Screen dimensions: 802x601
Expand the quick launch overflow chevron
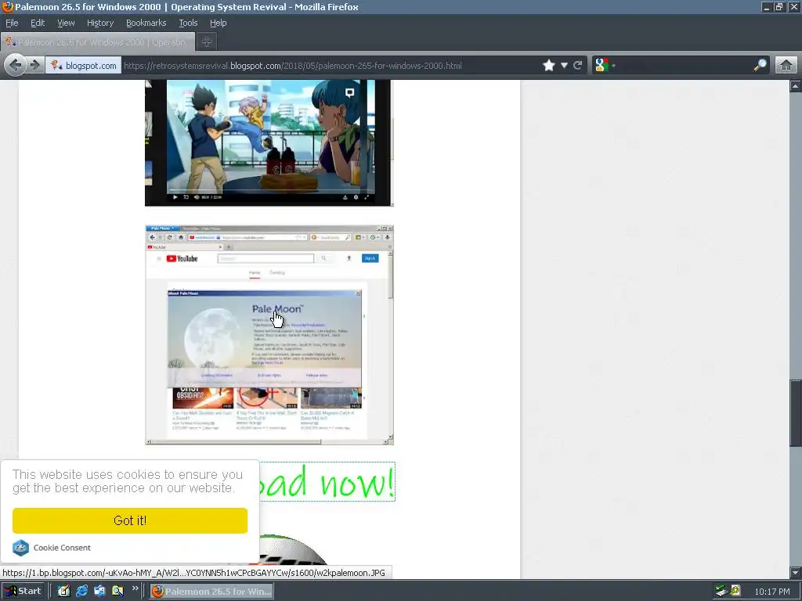click(135, 588)
